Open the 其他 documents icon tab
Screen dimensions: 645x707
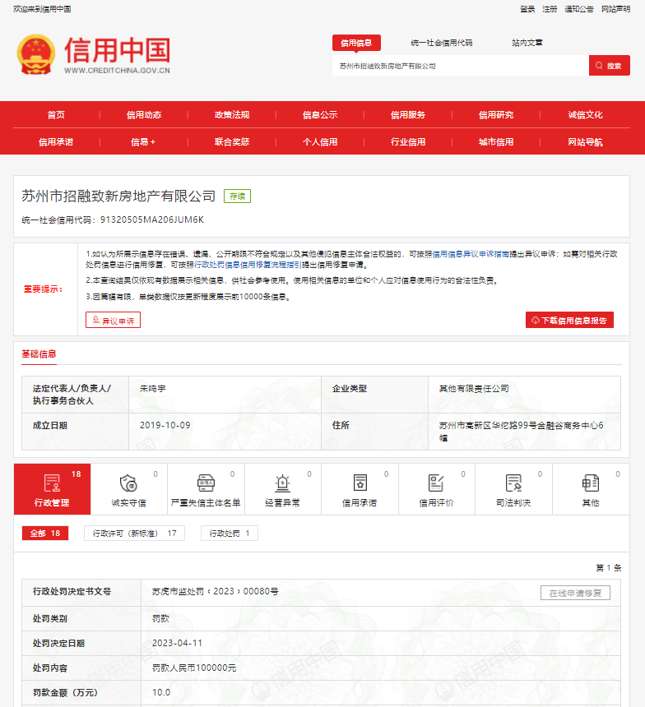[x=591, y=489]
